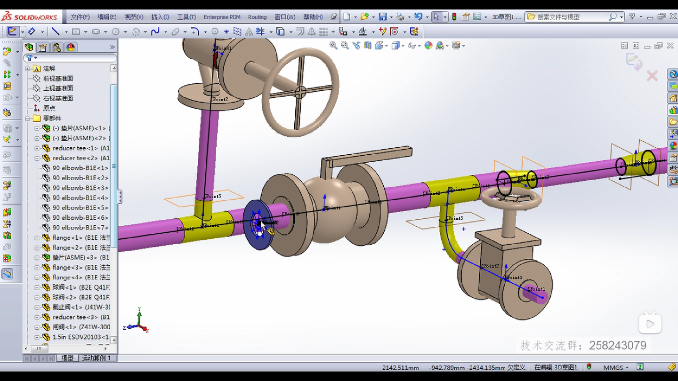This screenshot has height=381, width=678.
Task: Open the Routing menu
Action: tap(257, 17)
